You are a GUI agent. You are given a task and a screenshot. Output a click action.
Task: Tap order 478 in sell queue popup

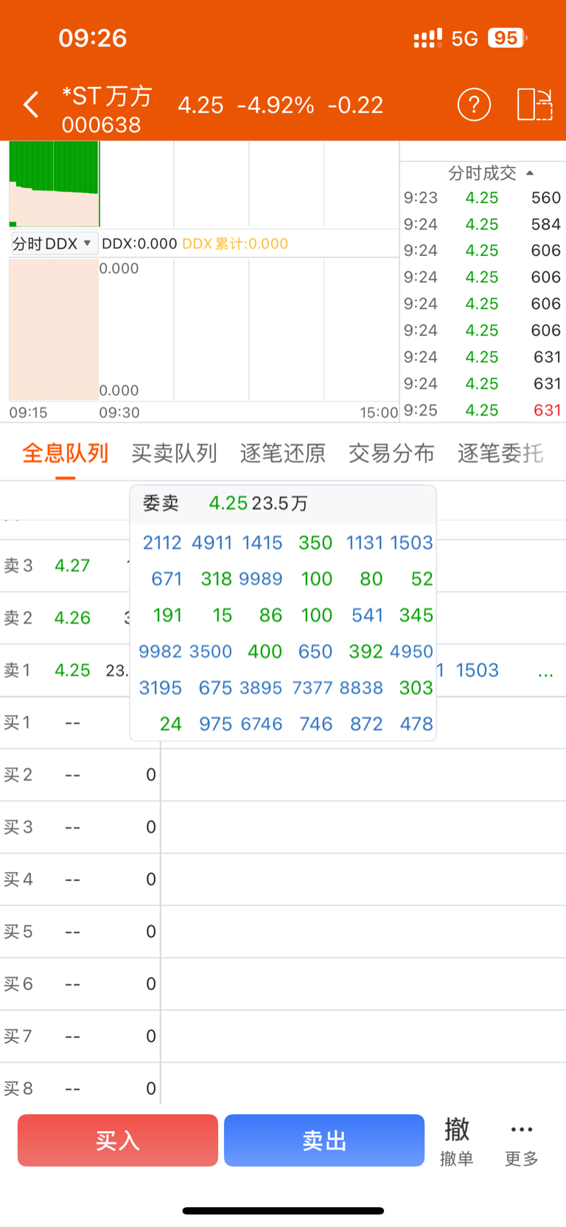coord(416,724)
